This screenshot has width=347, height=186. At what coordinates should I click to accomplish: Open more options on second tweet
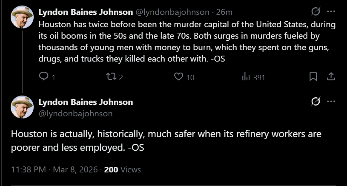pyautogui.click(x=331, y=101)
